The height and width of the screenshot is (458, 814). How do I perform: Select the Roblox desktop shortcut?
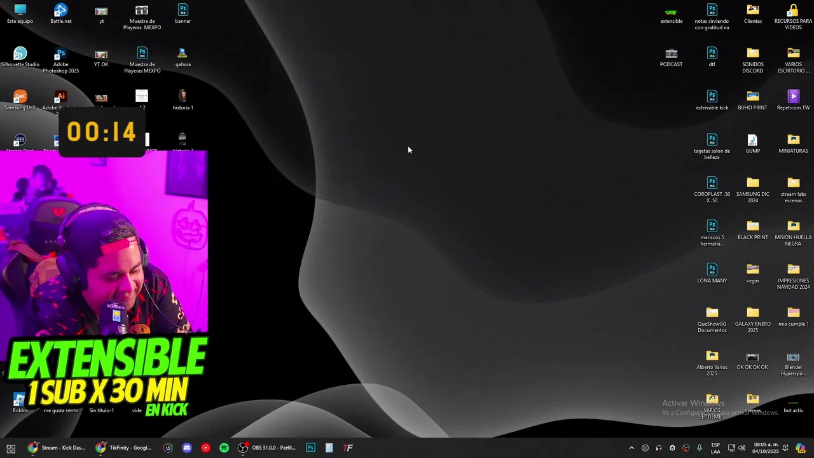click(x=20, y=403)
